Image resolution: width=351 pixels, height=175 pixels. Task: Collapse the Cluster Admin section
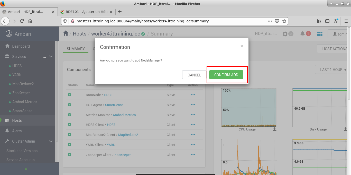pos(51,141)
